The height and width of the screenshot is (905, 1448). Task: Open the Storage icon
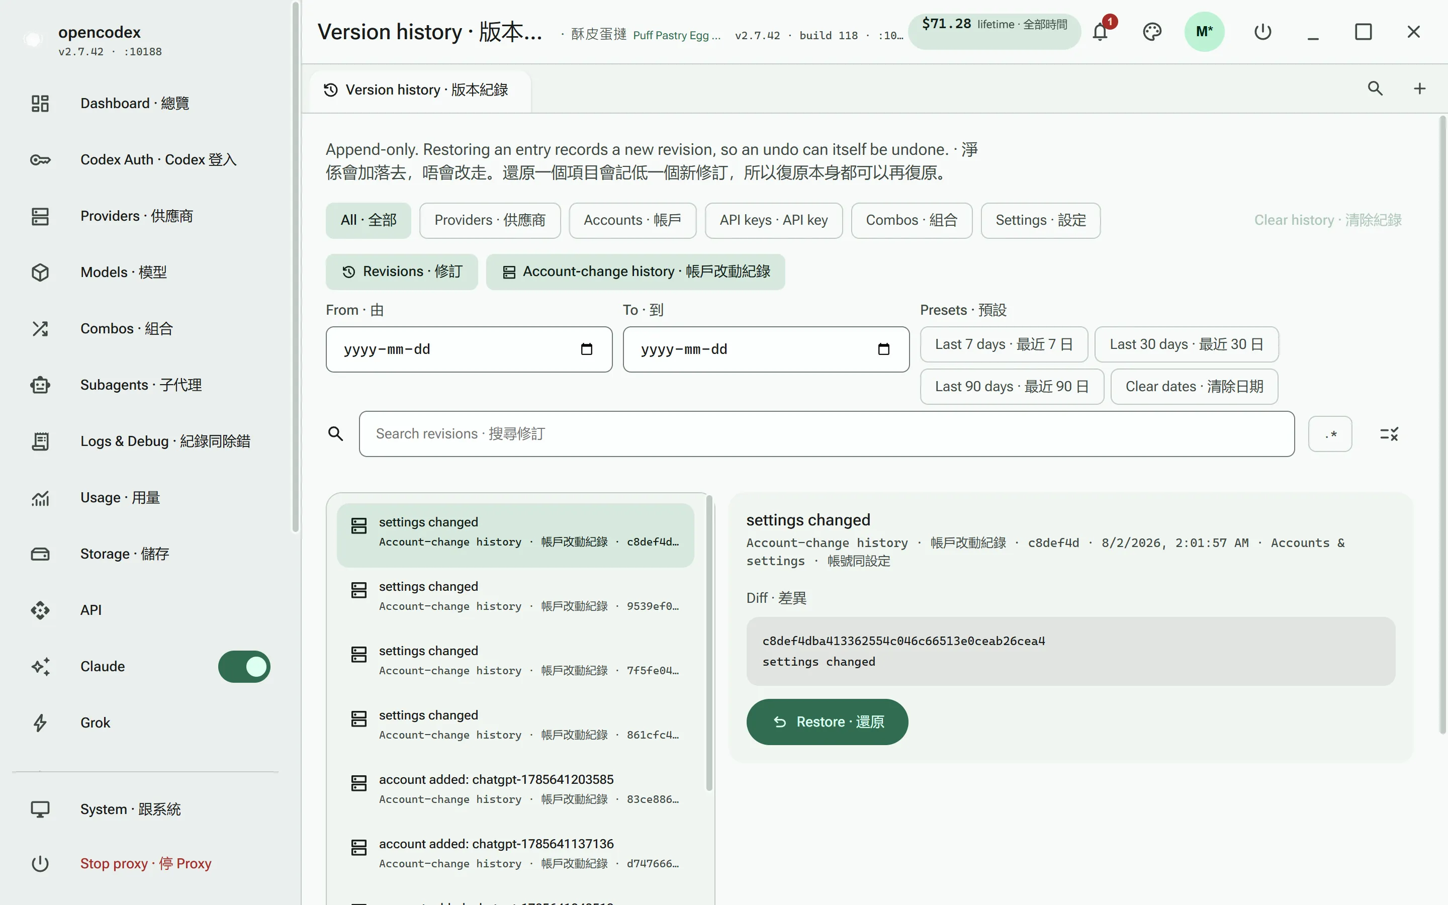(x=40, y=554)
